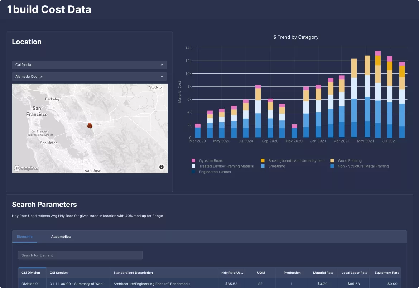
Task: Click the Treated Lumber Framing Material legend square
Action: click(194, 166)
